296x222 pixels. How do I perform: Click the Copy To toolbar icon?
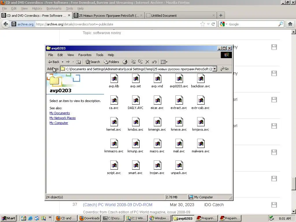140,62
